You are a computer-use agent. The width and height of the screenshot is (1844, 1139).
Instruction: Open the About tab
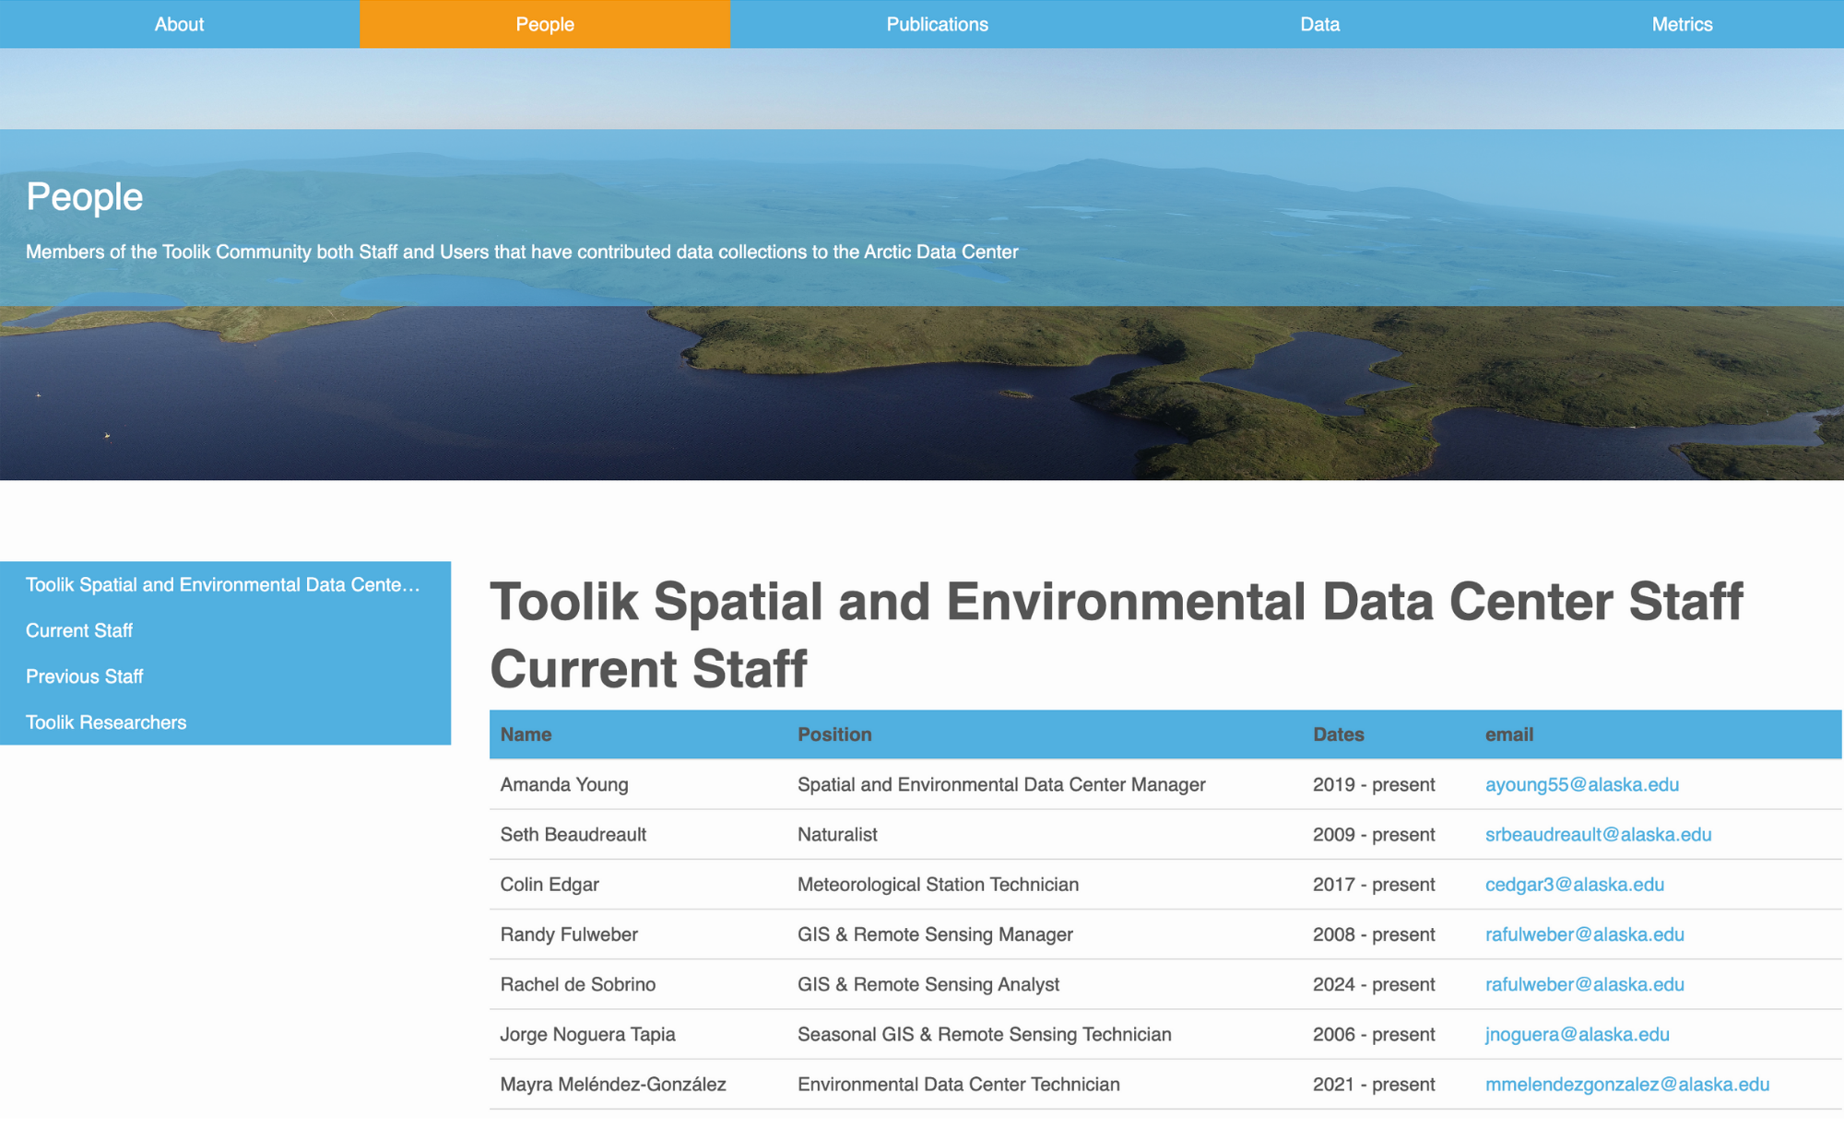tap(179, 24)
